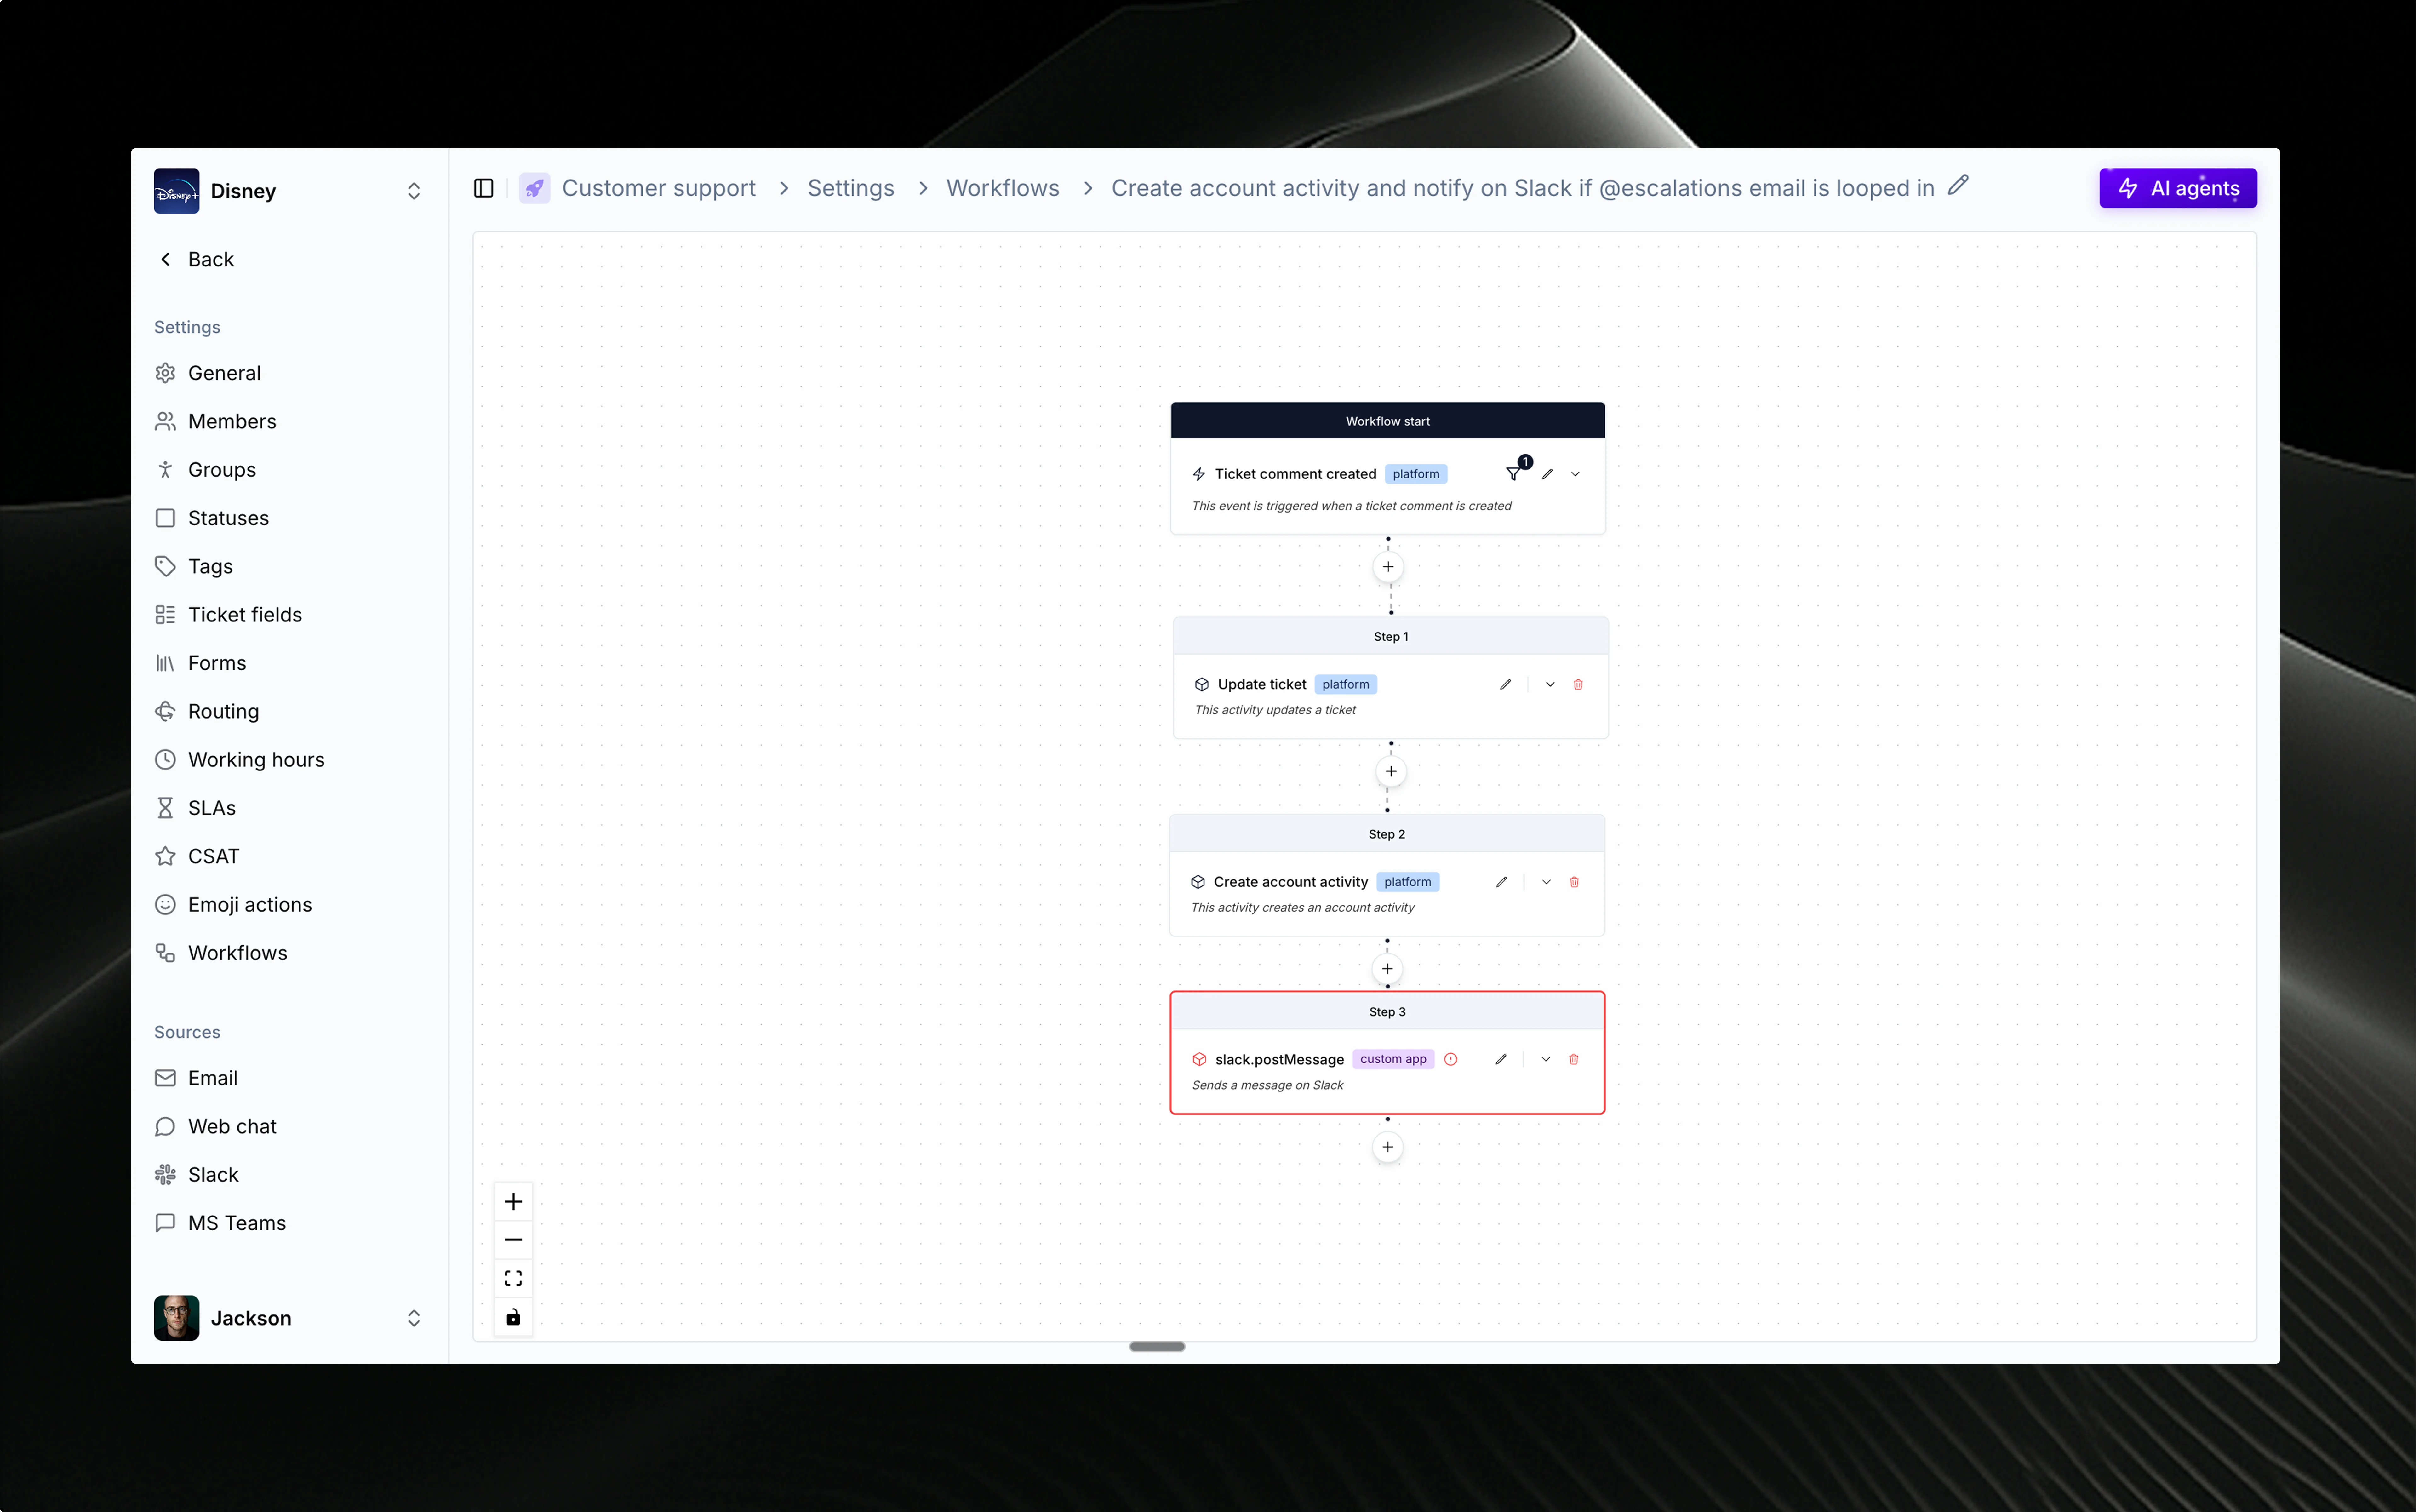Click the Disney+ logo thumbnail

coord(177,191)
